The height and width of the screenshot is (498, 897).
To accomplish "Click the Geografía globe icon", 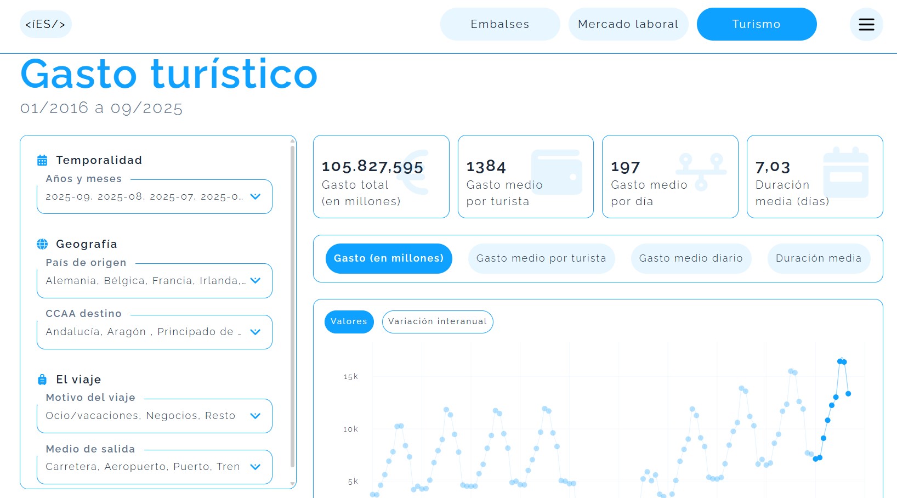I will (x=42, y=244).
